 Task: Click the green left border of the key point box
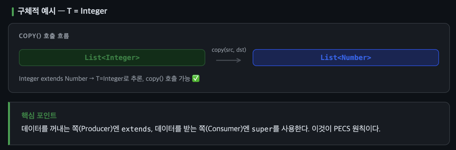[x=9, y=124]
